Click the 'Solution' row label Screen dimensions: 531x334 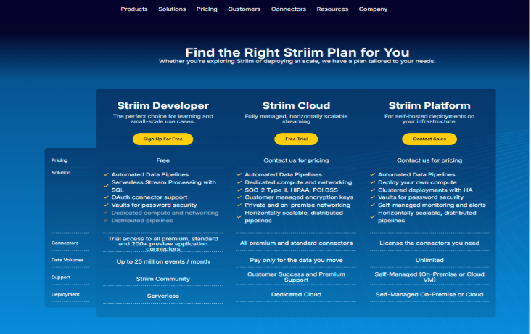[x=61, y=173]
